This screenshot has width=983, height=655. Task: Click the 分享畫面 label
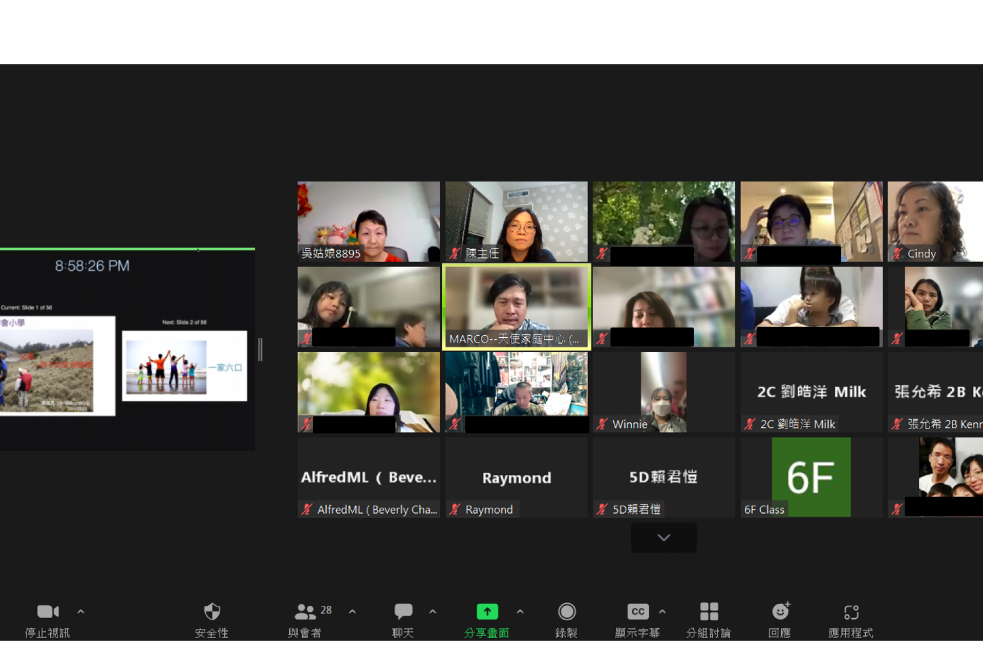[x=486, y=633]
